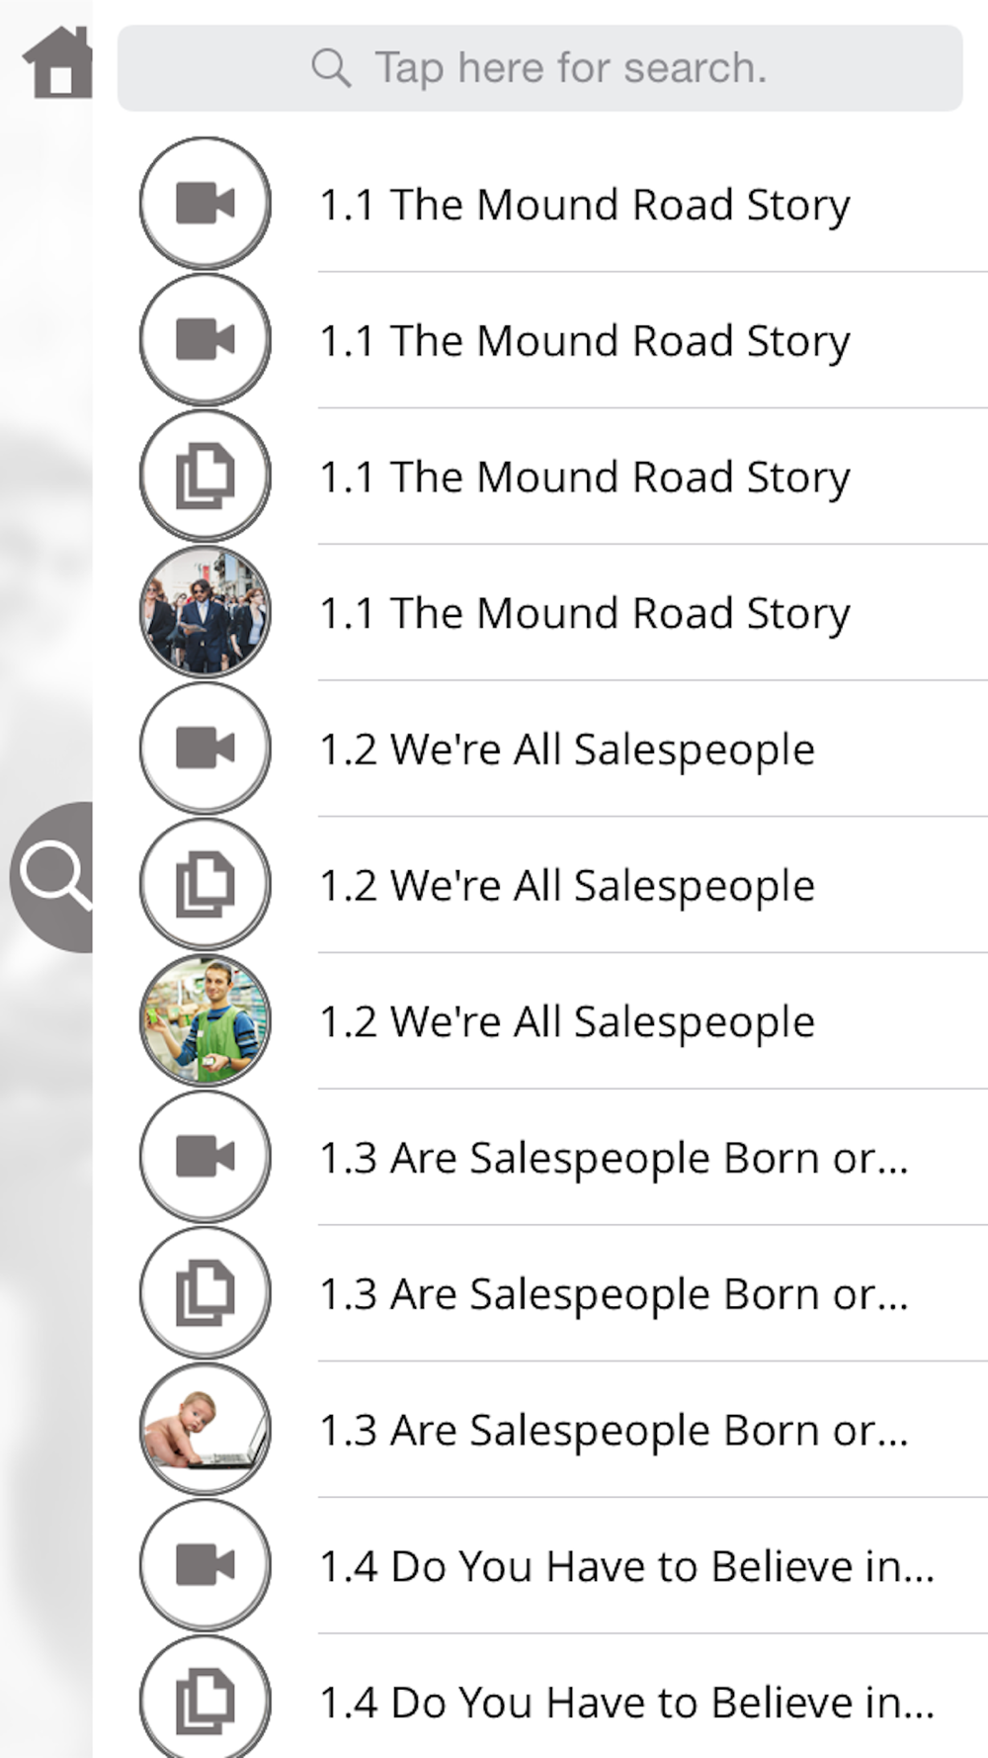Open the business people photo thumbnail

click(x=205, y=611)
